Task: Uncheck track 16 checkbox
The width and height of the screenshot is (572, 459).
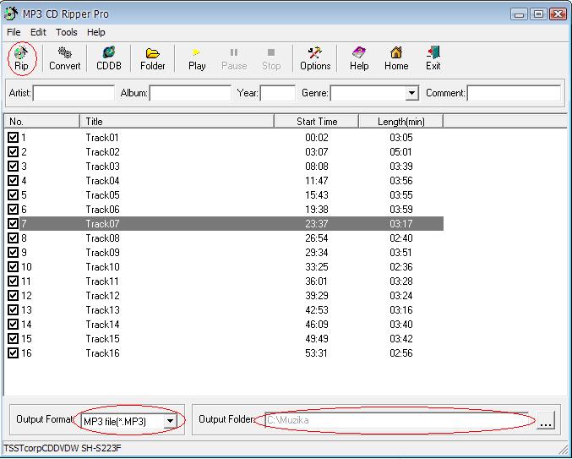Action: 13,353
